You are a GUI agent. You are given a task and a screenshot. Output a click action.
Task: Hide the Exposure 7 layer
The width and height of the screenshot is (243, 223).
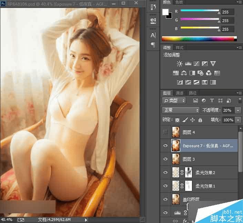[165, 145]
